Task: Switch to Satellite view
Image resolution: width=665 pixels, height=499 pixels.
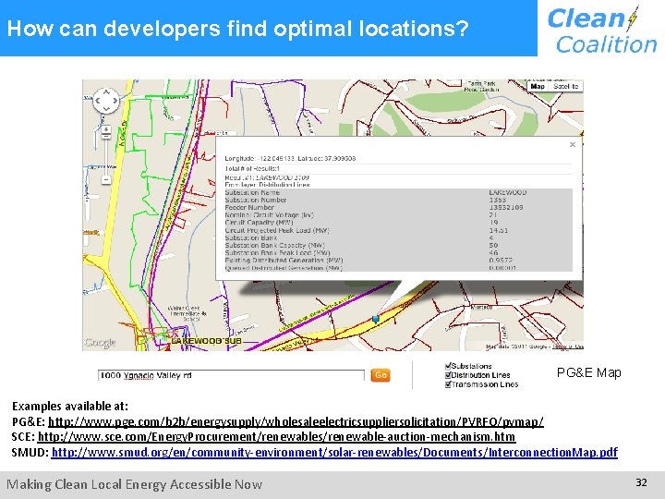Action: (x=565, y=86)
